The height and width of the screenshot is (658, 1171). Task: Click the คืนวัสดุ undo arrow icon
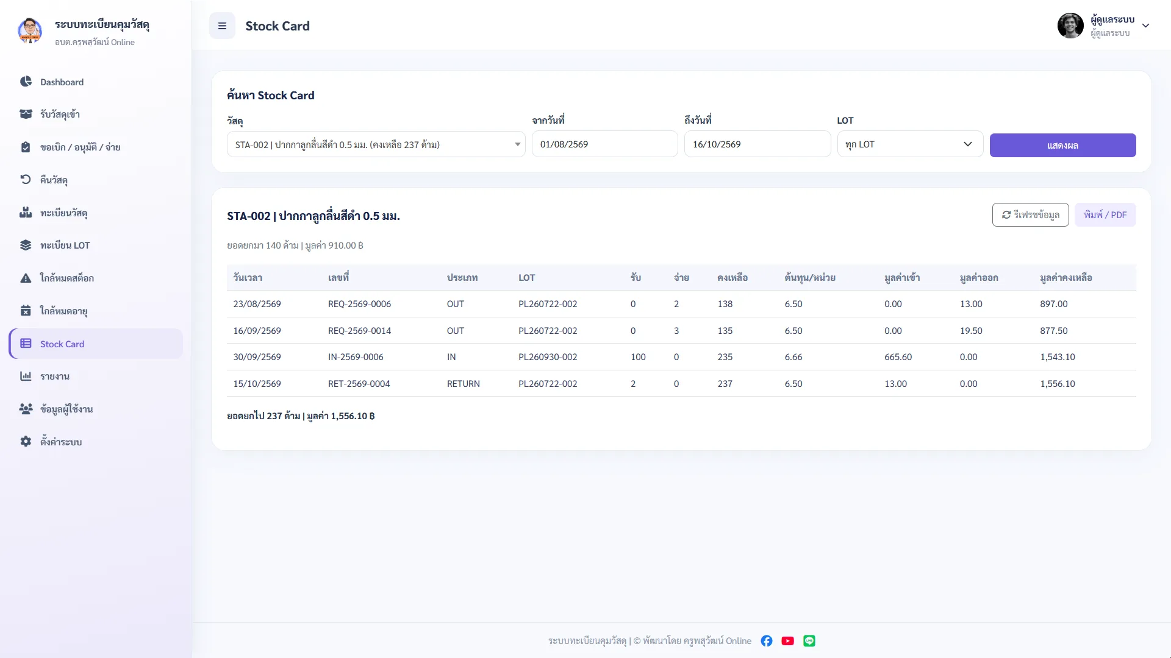26,179
